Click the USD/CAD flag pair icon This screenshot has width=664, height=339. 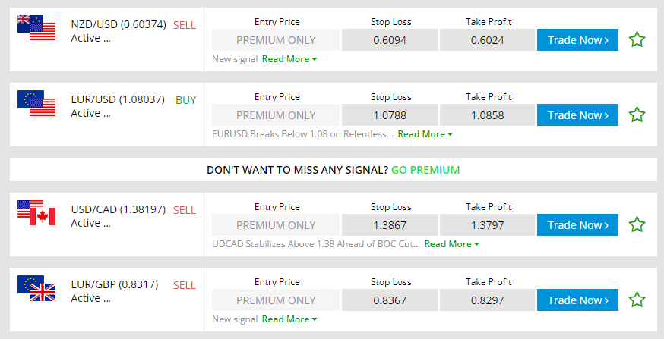(x=36, y=213)
